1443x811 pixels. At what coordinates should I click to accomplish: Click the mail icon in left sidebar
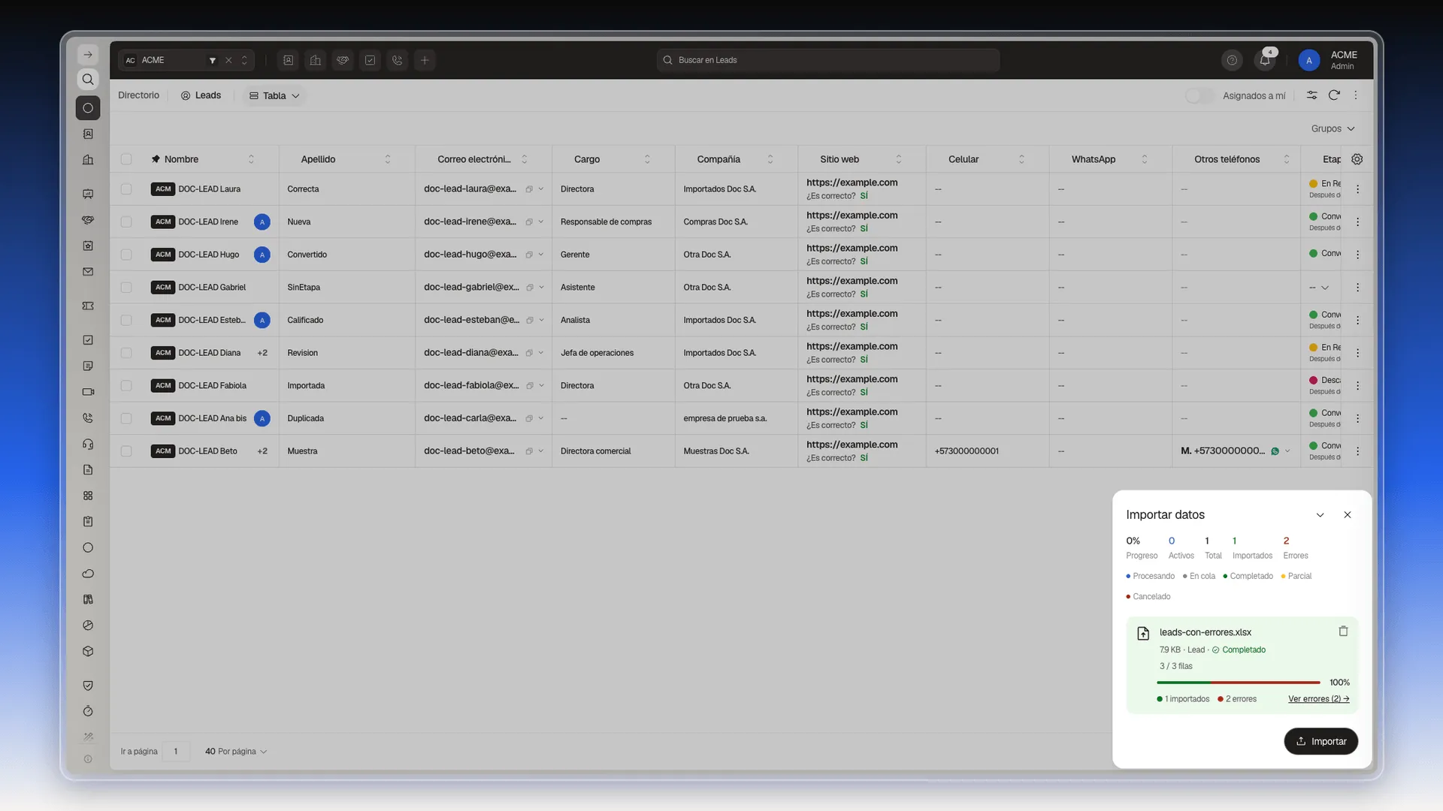click(88, 272)
